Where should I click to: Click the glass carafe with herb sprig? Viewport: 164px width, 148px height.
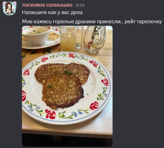95,39
